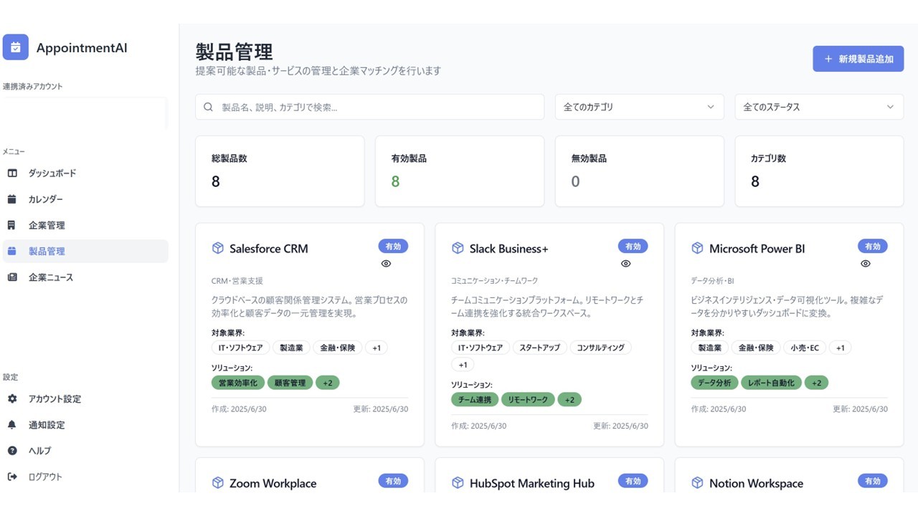
Task: Click the building icon beside 企業管理
Action: [x=12, y=225]
